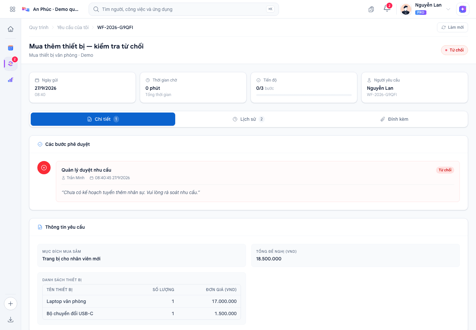Image resolution: width=476 pixels, height=330 pixels.
Task: Go to Yêu cầu của tôi breadcrumb
Action: click(73, 27)
